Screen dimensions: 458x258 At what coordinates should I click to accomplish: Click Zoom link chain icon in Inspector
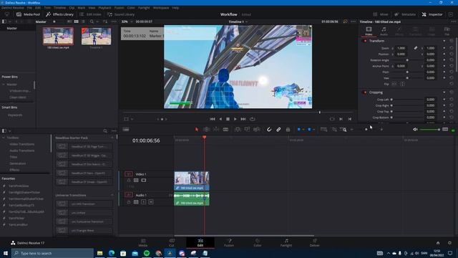(x=415, y=48)
